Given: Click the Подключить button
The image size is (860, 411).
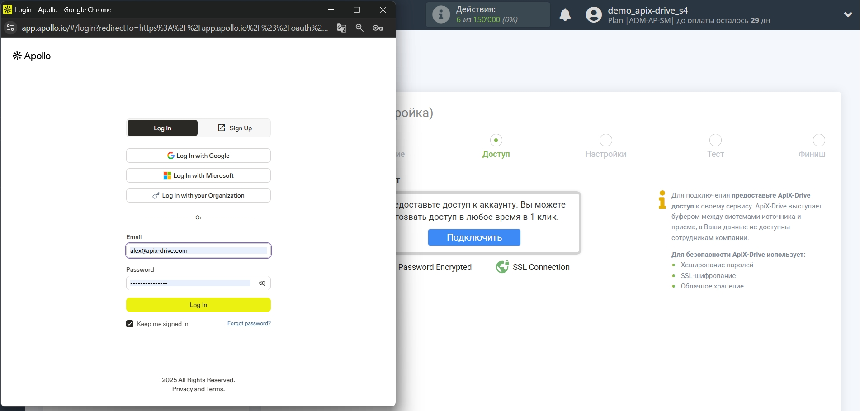Looking at the screenshot, I should [x=474, y=237].
